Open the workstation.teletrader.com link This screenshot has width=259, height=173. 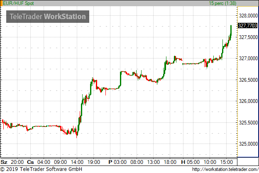[x=225, y=169]
